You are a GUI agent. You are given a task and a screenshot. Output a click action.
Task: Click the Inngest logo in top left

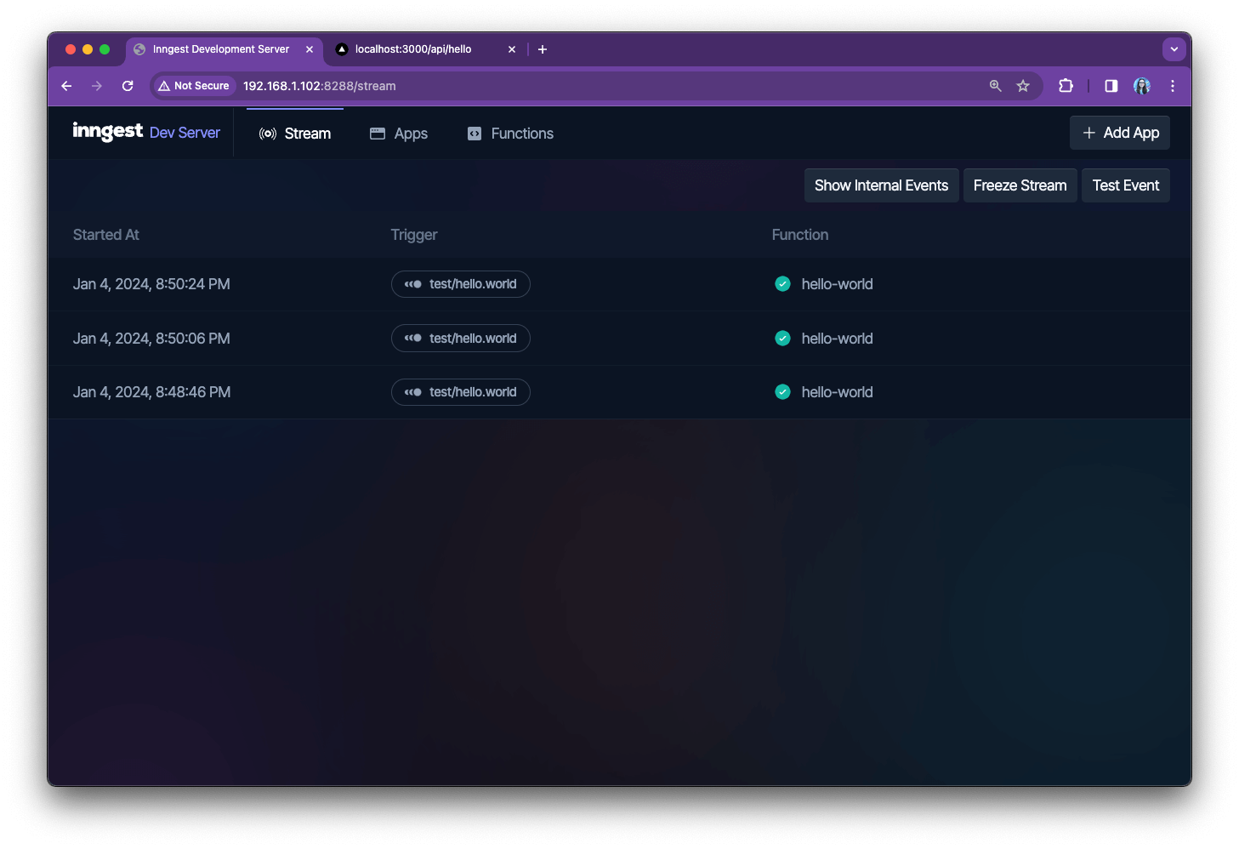click(x=108, y=132)
